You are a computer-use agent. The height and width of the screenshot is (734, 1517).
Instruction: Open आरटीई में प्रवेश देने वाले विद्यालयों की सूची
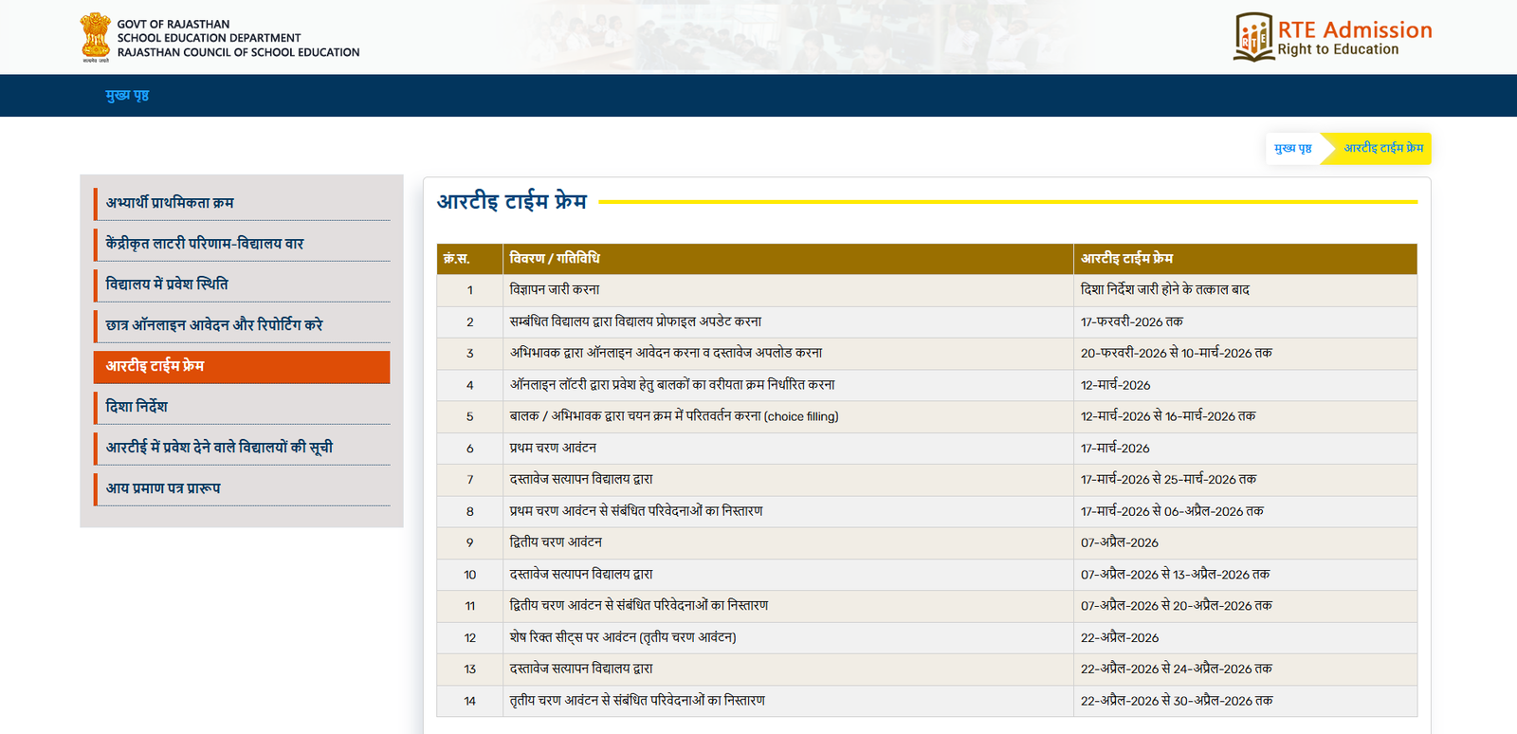click(x=242, y=448)
